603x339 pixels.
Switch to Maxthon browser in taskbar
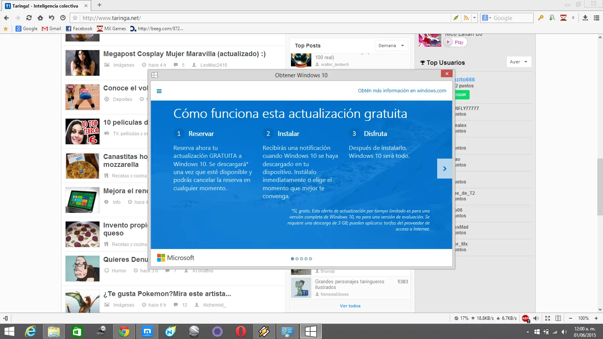pyautogui.click(x=147, y=331)
